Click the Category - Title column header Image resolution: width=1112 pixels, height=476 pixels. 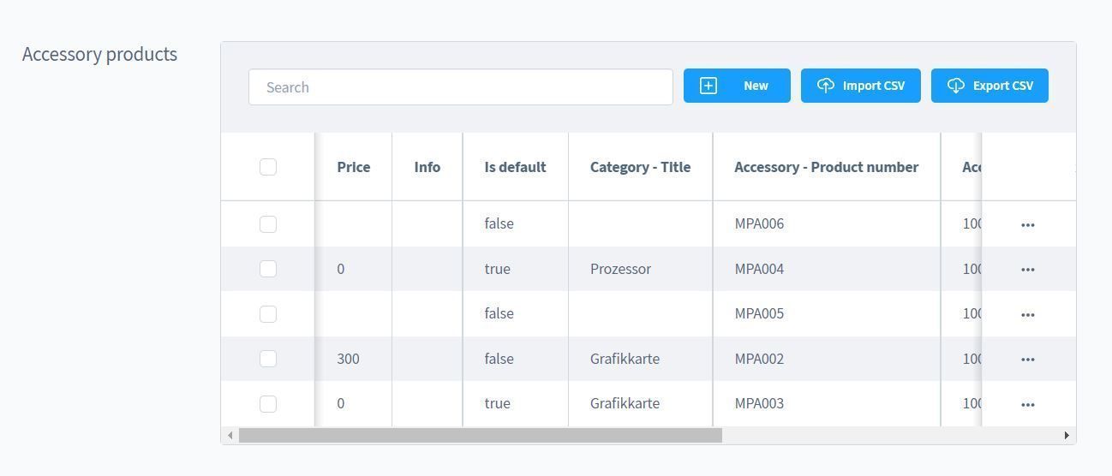639,167
